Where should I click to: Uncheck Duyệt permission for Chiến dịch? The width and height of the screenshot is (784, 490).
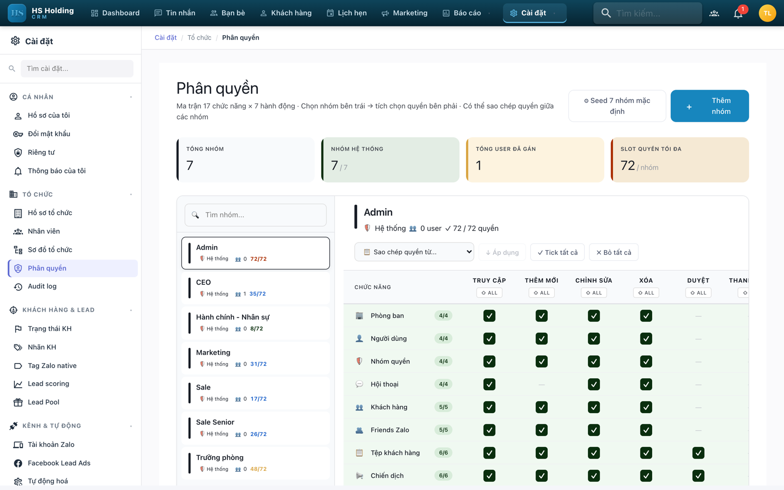(x=698, y=476)
